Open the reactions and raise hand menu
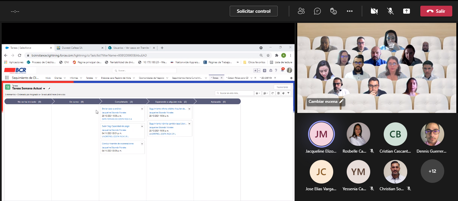 [333, 11]
